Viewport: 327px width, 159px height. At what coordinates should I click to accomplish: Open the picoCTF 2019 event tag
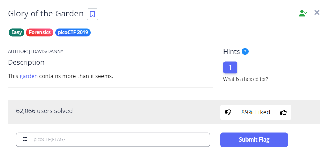coord(73,33)
